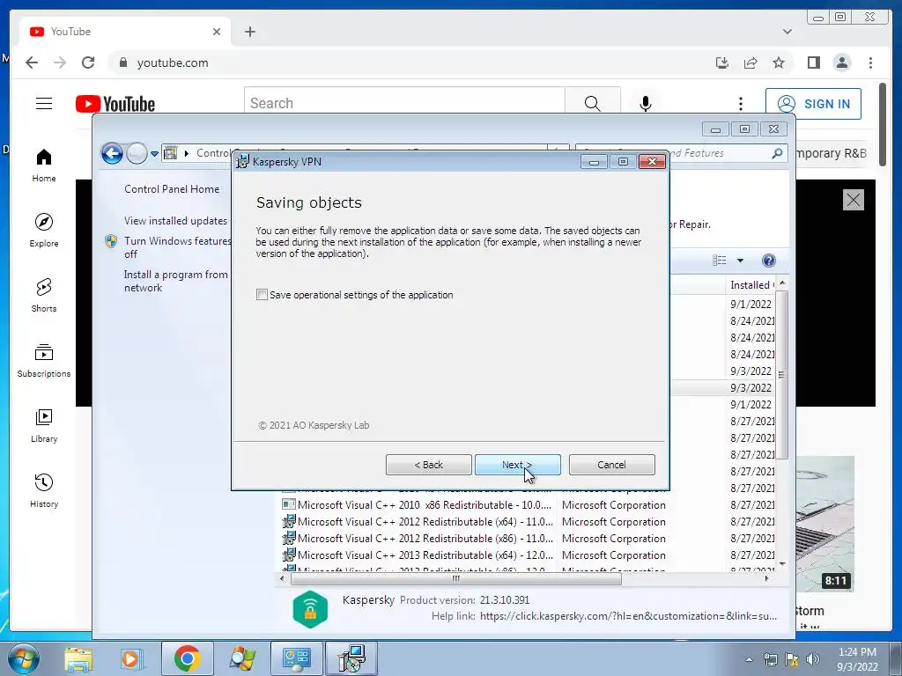The height and width of the screenshot is (676, 902).
Task: Click Chrome address bar youtube.com
Action: (x=173, y=62)
